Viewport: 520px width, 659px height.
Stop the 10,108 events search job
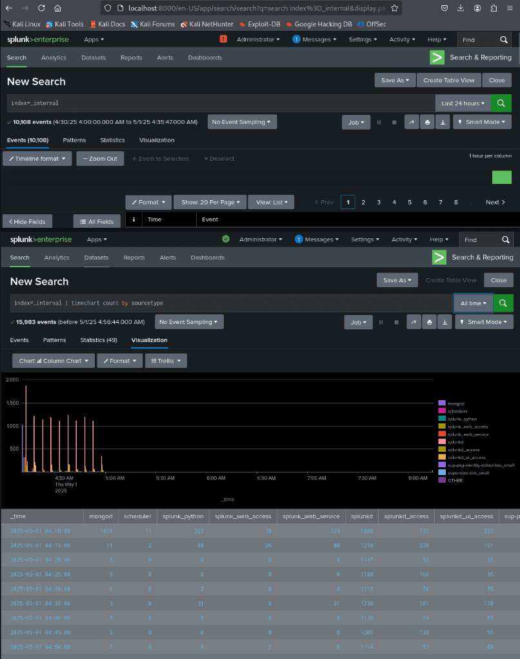pos(394,122)
